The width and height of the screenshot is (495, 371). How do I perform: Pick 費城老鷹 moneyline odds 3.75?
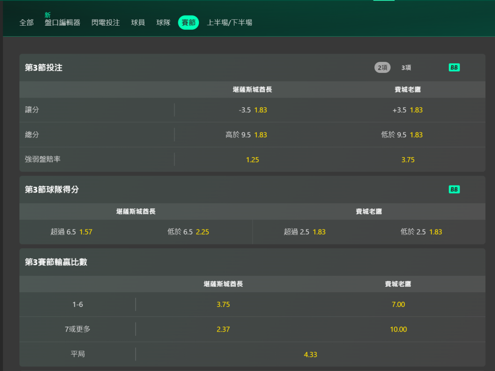pos(407,160)
